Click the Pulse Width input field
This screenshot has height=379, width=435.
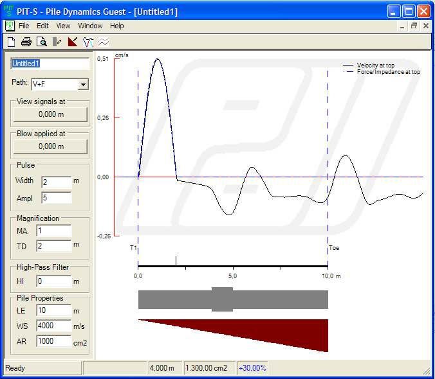tap(56, 182)
